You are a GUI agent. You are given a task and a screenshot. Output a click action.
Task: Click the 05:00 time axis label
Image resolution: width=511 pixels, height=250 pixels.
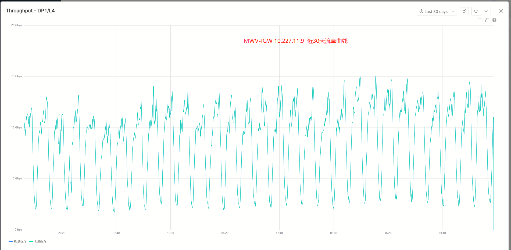334,233
